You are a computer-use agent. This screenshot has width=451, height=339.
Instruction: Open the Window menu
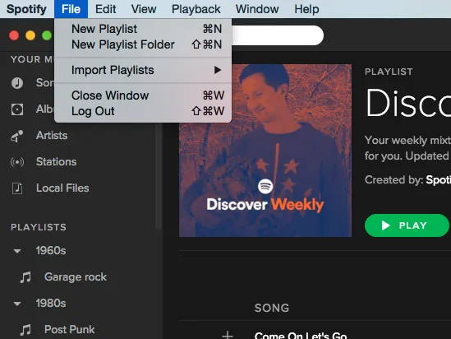[x=257, y=9]
